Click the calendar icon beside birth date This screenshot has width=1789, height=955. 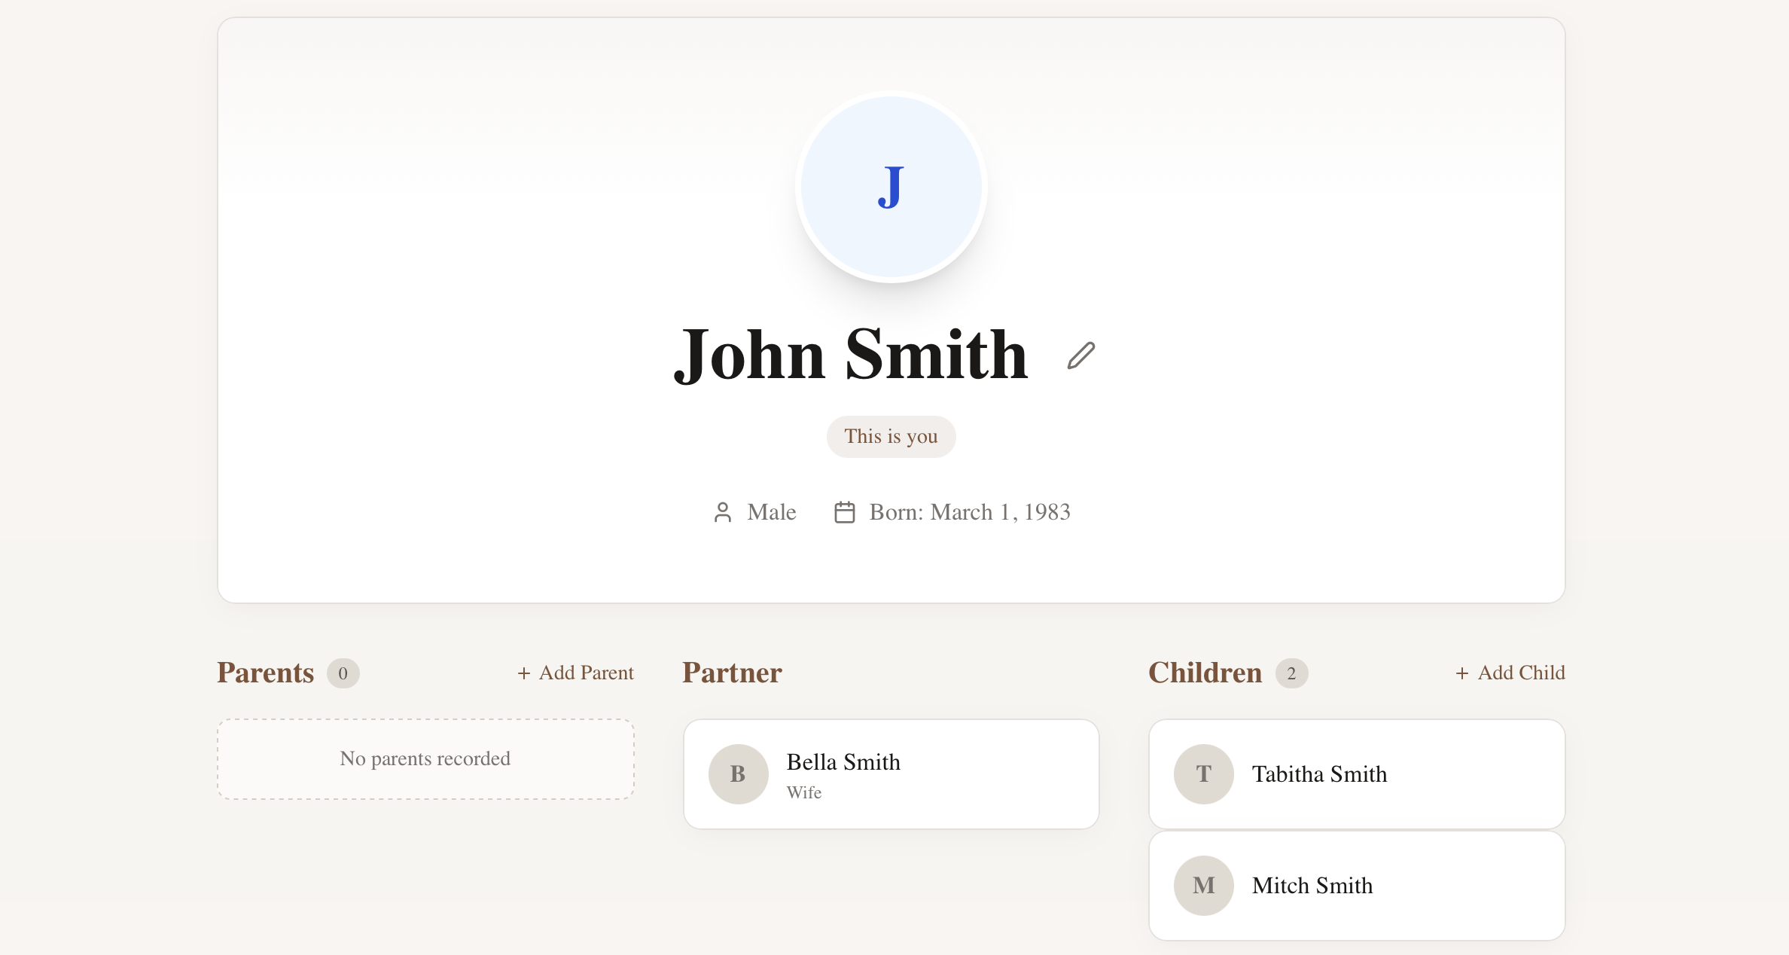point(844,511)
